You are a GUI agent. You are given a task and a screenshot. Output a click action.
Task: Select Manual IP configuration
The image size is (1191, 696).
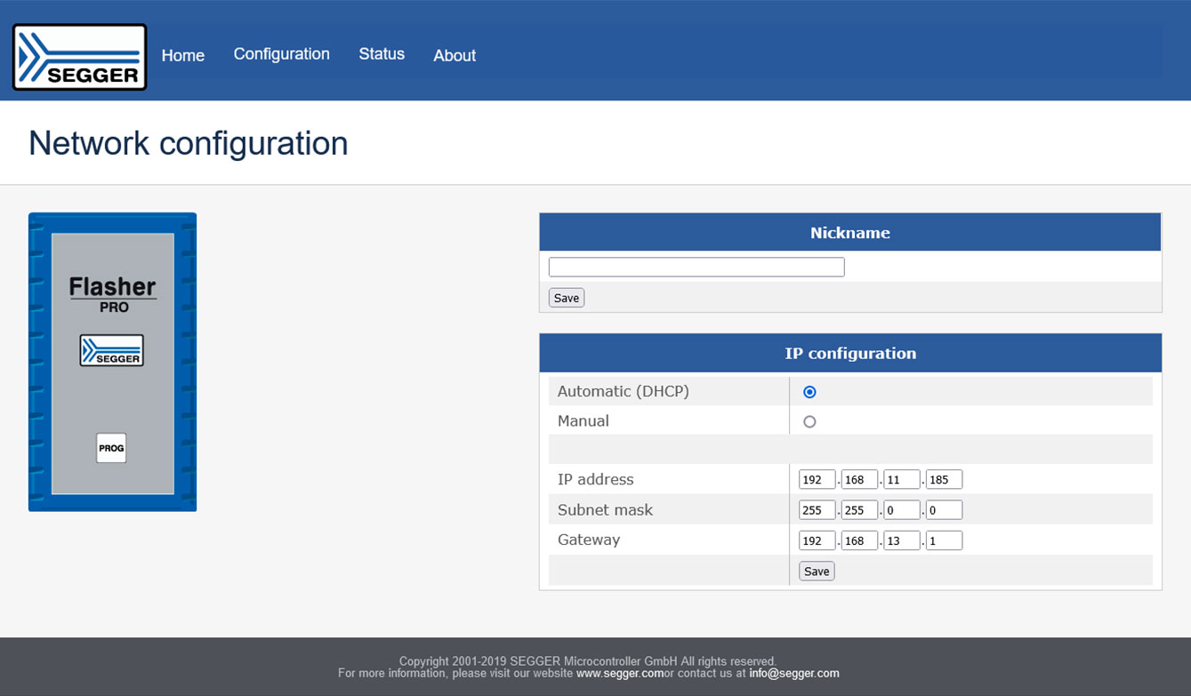809,421
